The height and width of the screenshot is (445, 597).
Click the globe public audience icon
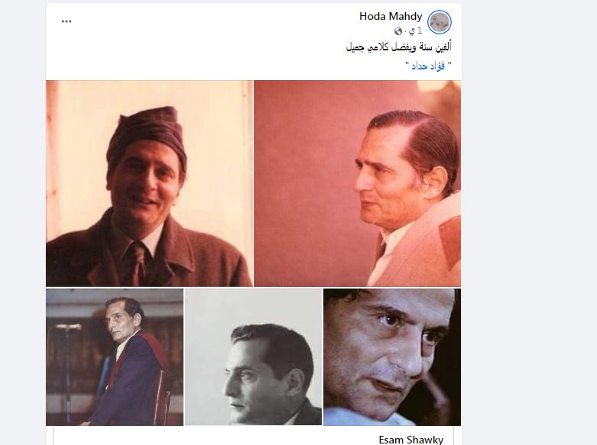398,31
